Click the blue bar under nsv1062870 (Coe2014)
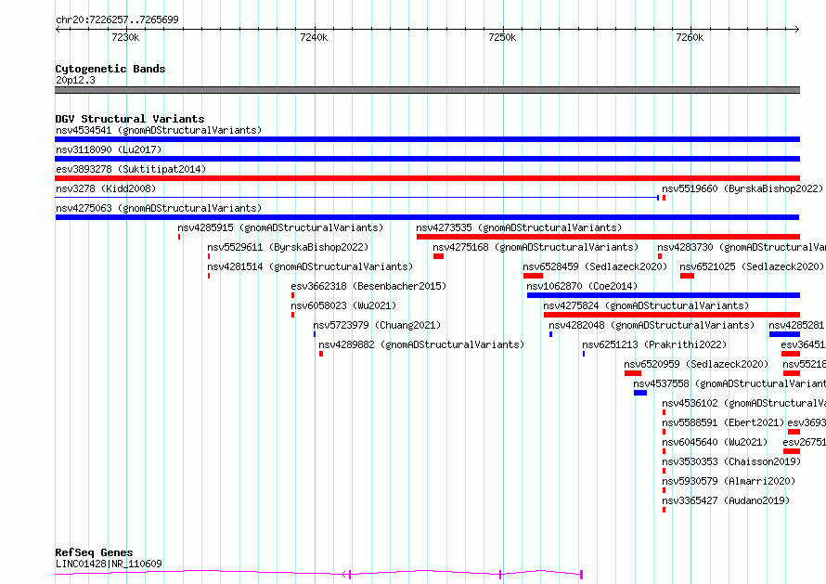This screenshot has width=826, height=584. coord(664,295)
